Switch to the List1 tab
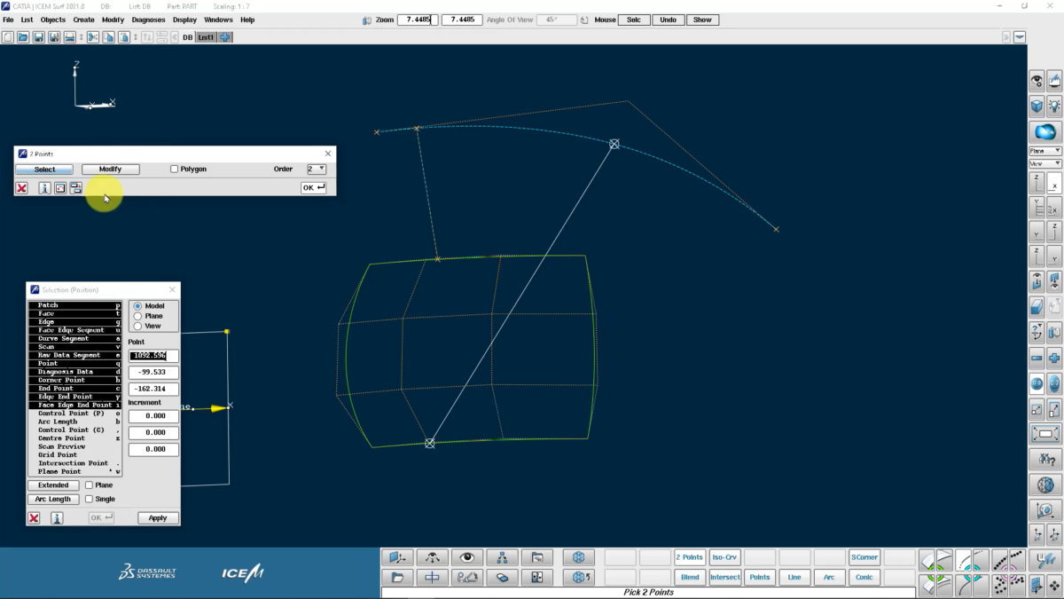 (x=206, y=37)
